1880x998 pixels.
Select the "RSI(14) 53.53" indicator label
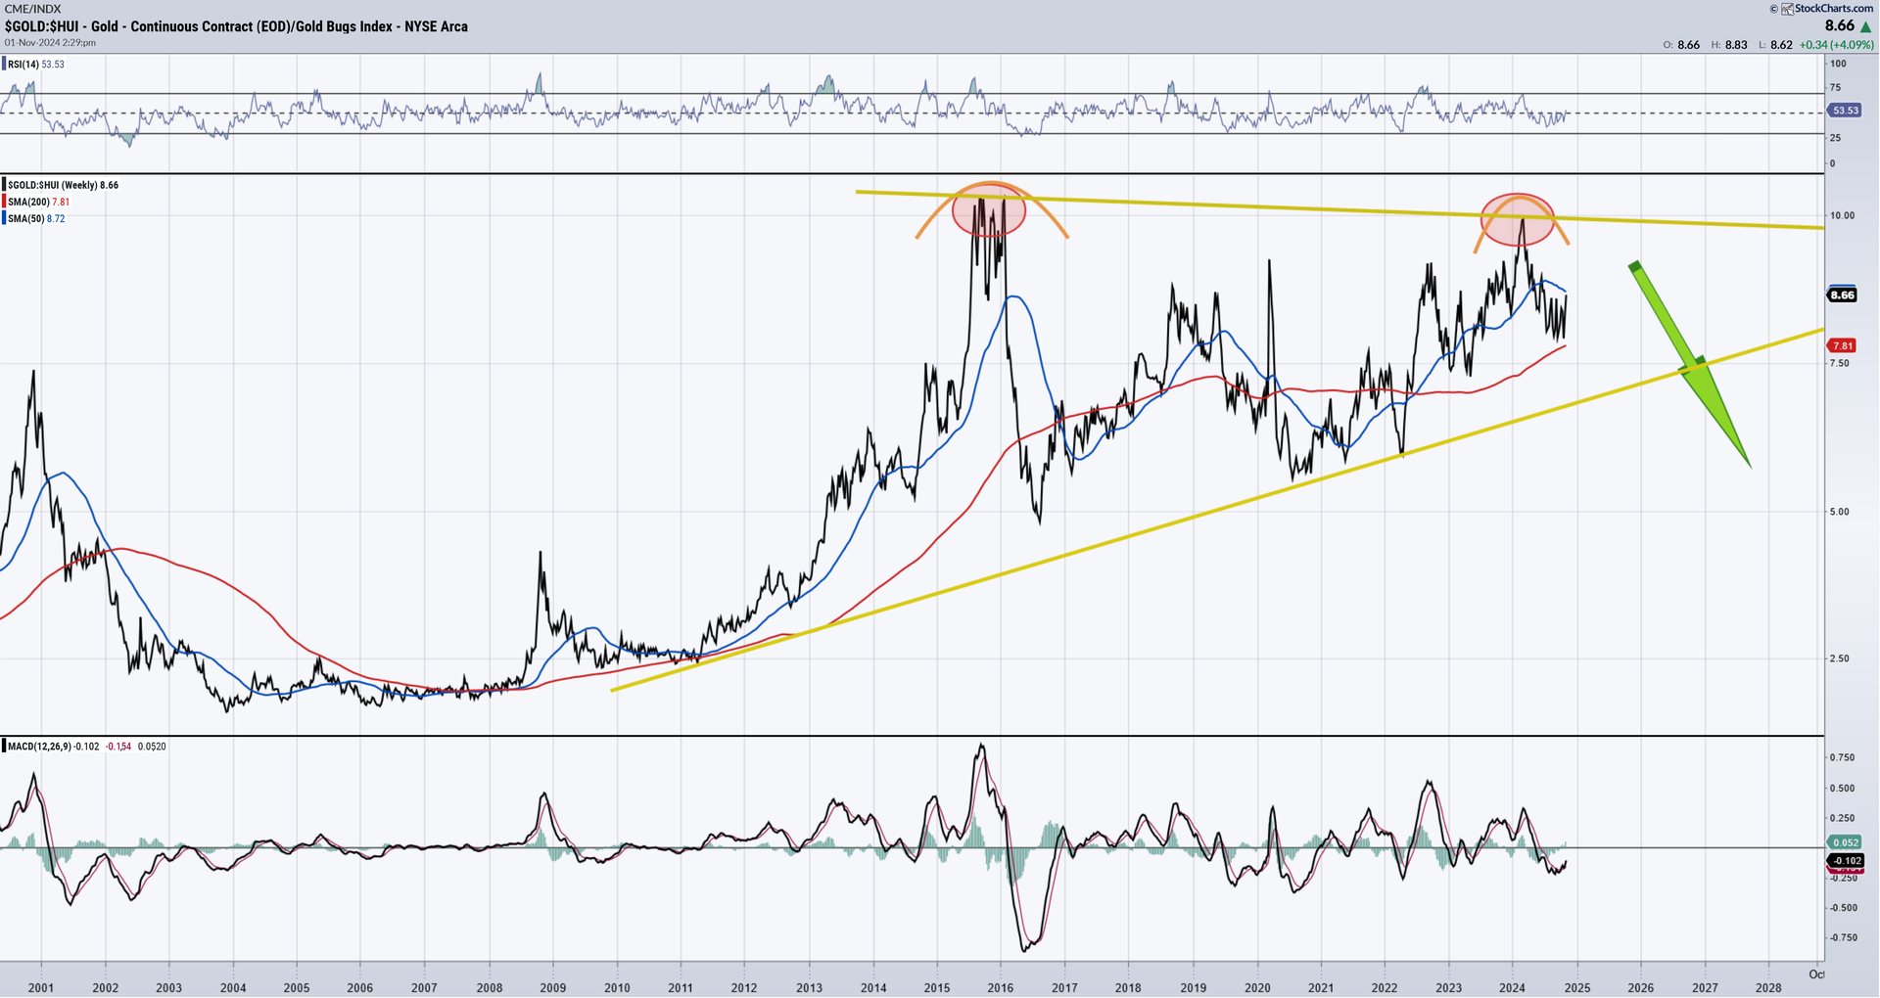click(36, 65)
